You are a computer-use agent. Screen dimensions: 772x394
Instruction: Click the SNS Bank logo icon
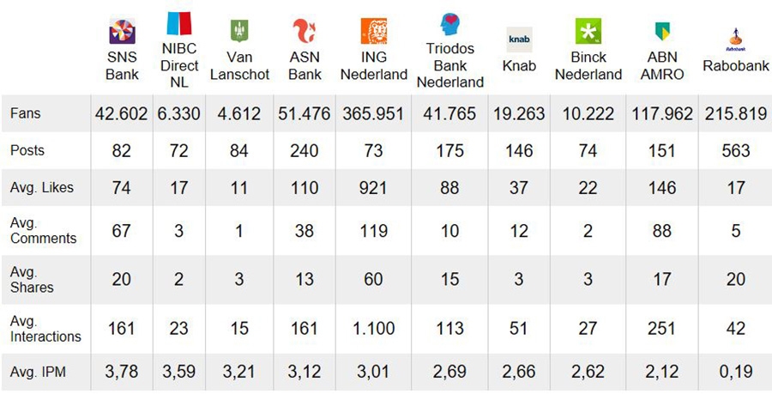122,32
